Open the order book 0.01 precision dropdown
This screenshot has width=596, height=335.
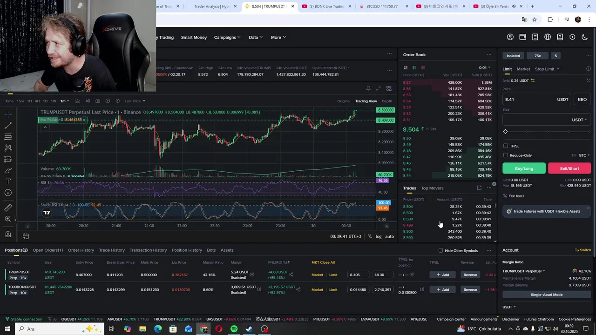point(485,67)
